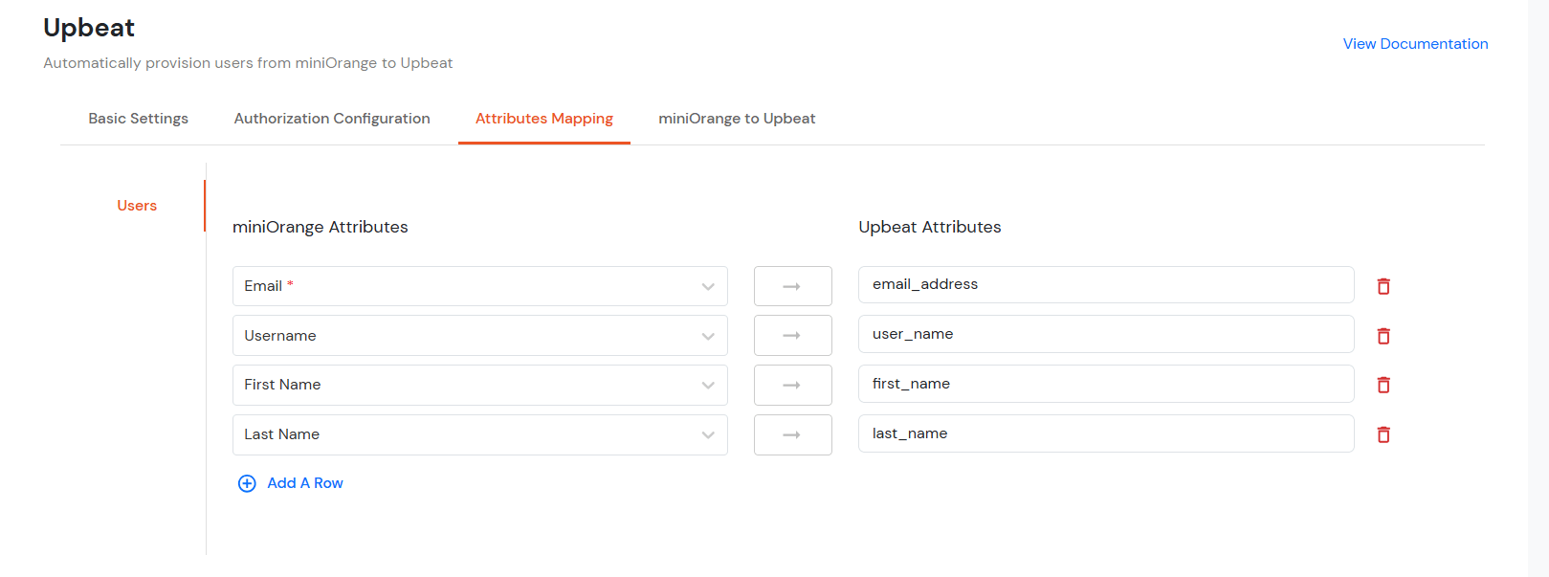The width and height of the screenshot is (1549, 577).
Task: Select Users in the side menu
Action: coord(137,206)
